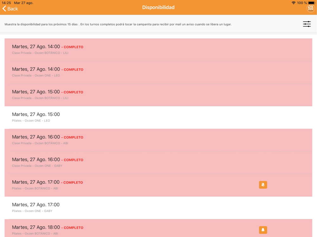Toggle bell alert for 17:00 BOTÁNICO class
The width and height of the screenshot is (317, 237).
[263, 185]
